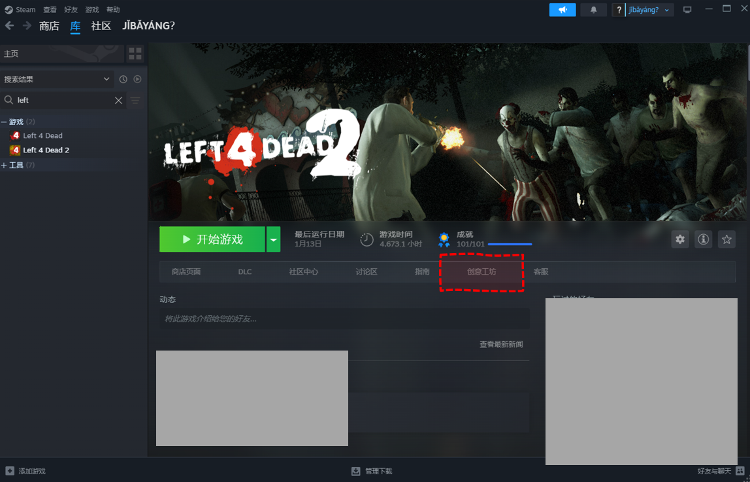750x482 pixels.
Task: Click the downloads tray icon
Action: pos(356,472)
